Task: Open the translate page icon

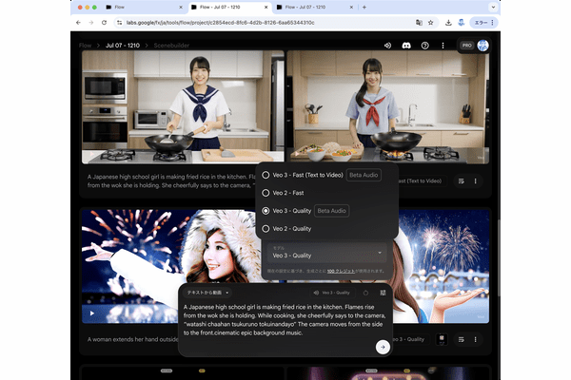Action: pyautogui.click(x=419, y=23)
